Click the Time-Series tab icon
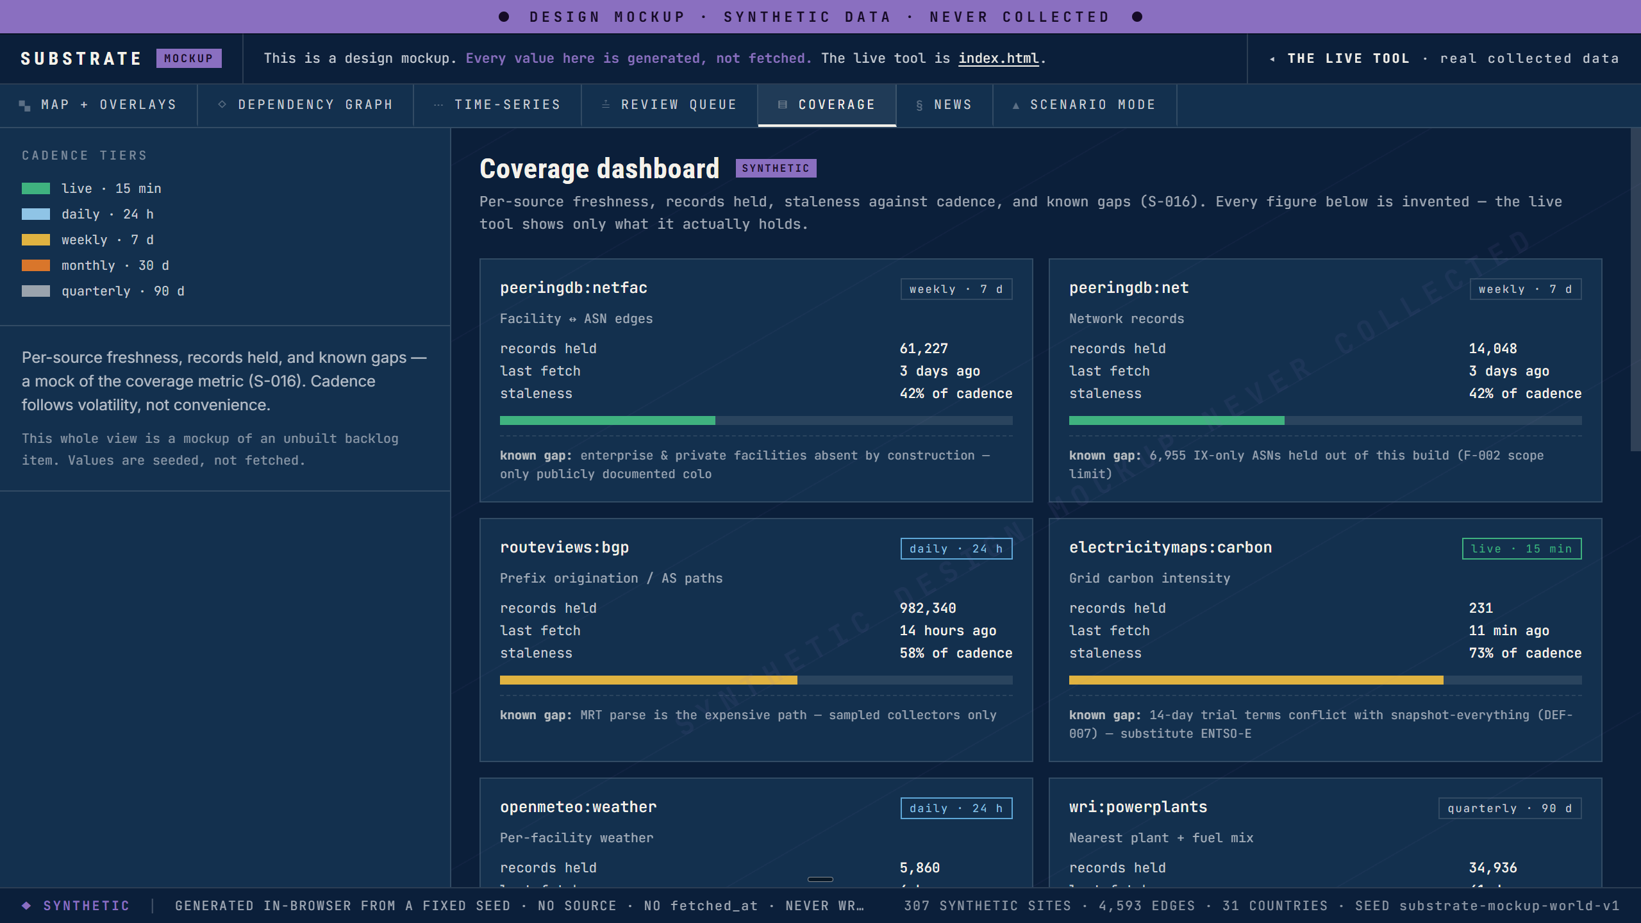 [x=438, y=105]
